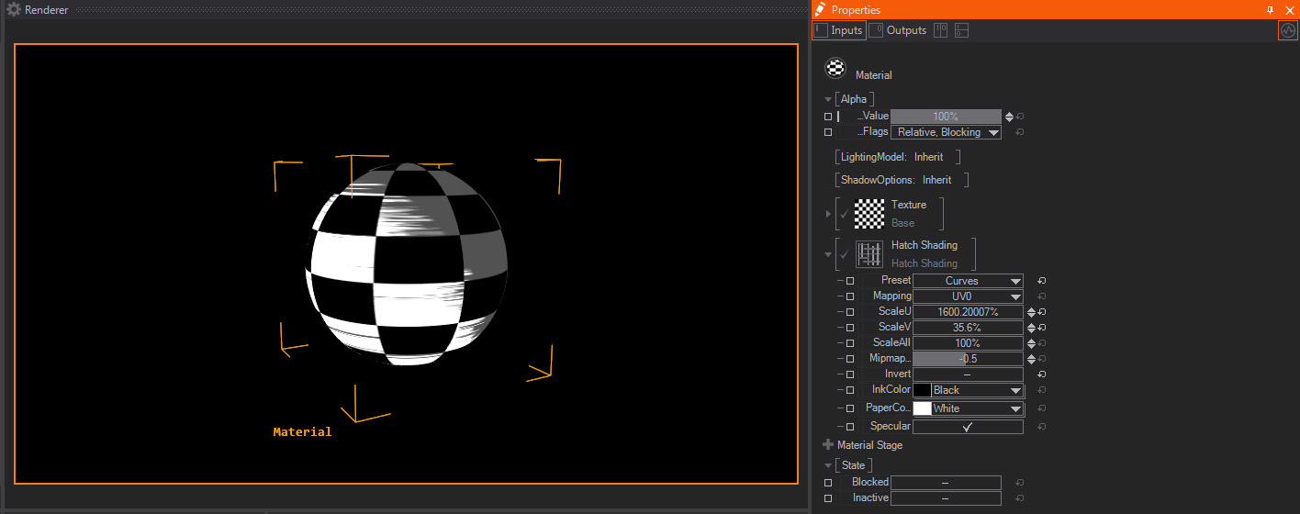Switch to the Outputs tab
This screenshot has width=1300, height=514.
(x=898, y=30)
